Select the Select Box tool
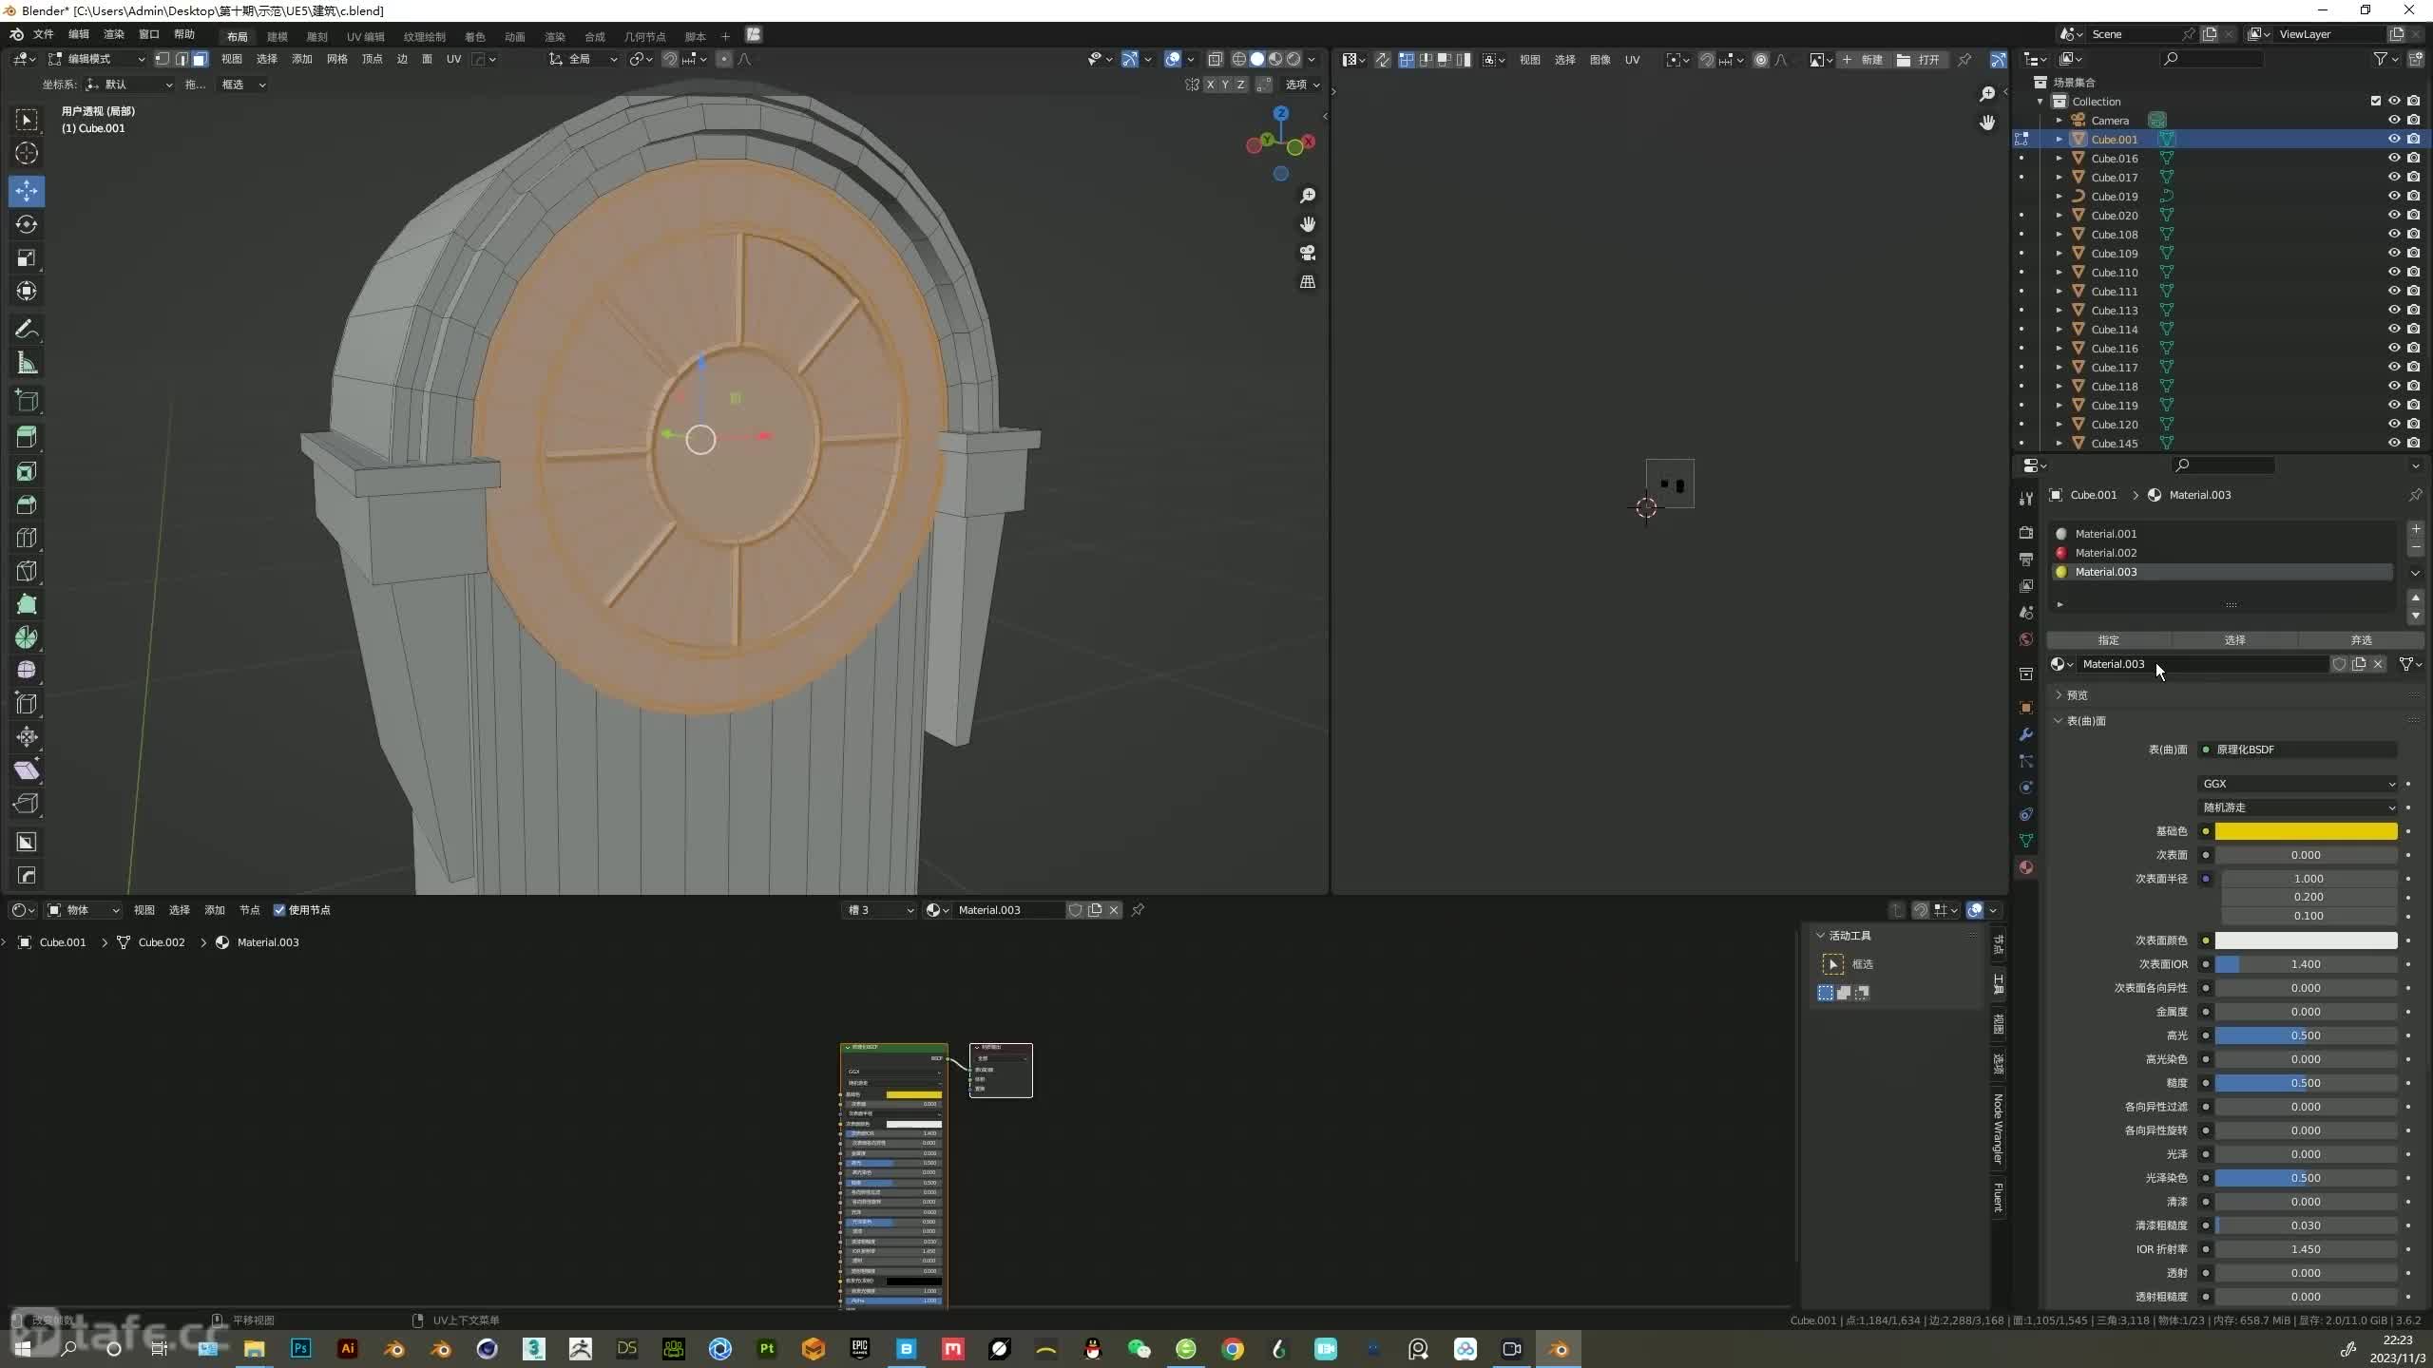2433x1368 pixels. pyautogui.click(x=27, y=120)
